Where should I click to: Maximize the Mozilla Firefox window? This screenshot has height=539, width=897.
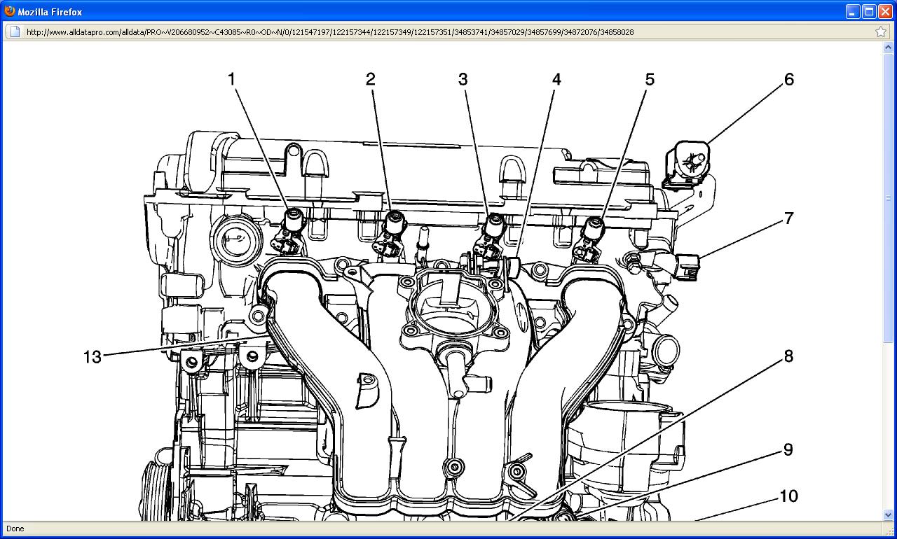[869, 11]
